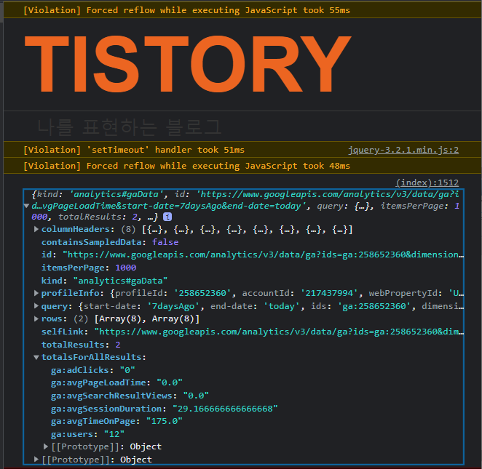Expand the rows array
This screenshot has height=469, width=482.
coord(36,318)
